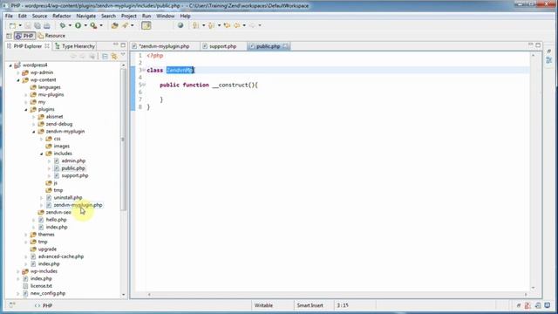Click the New file toolbar icon
The image size is (558, 314).
12,25
